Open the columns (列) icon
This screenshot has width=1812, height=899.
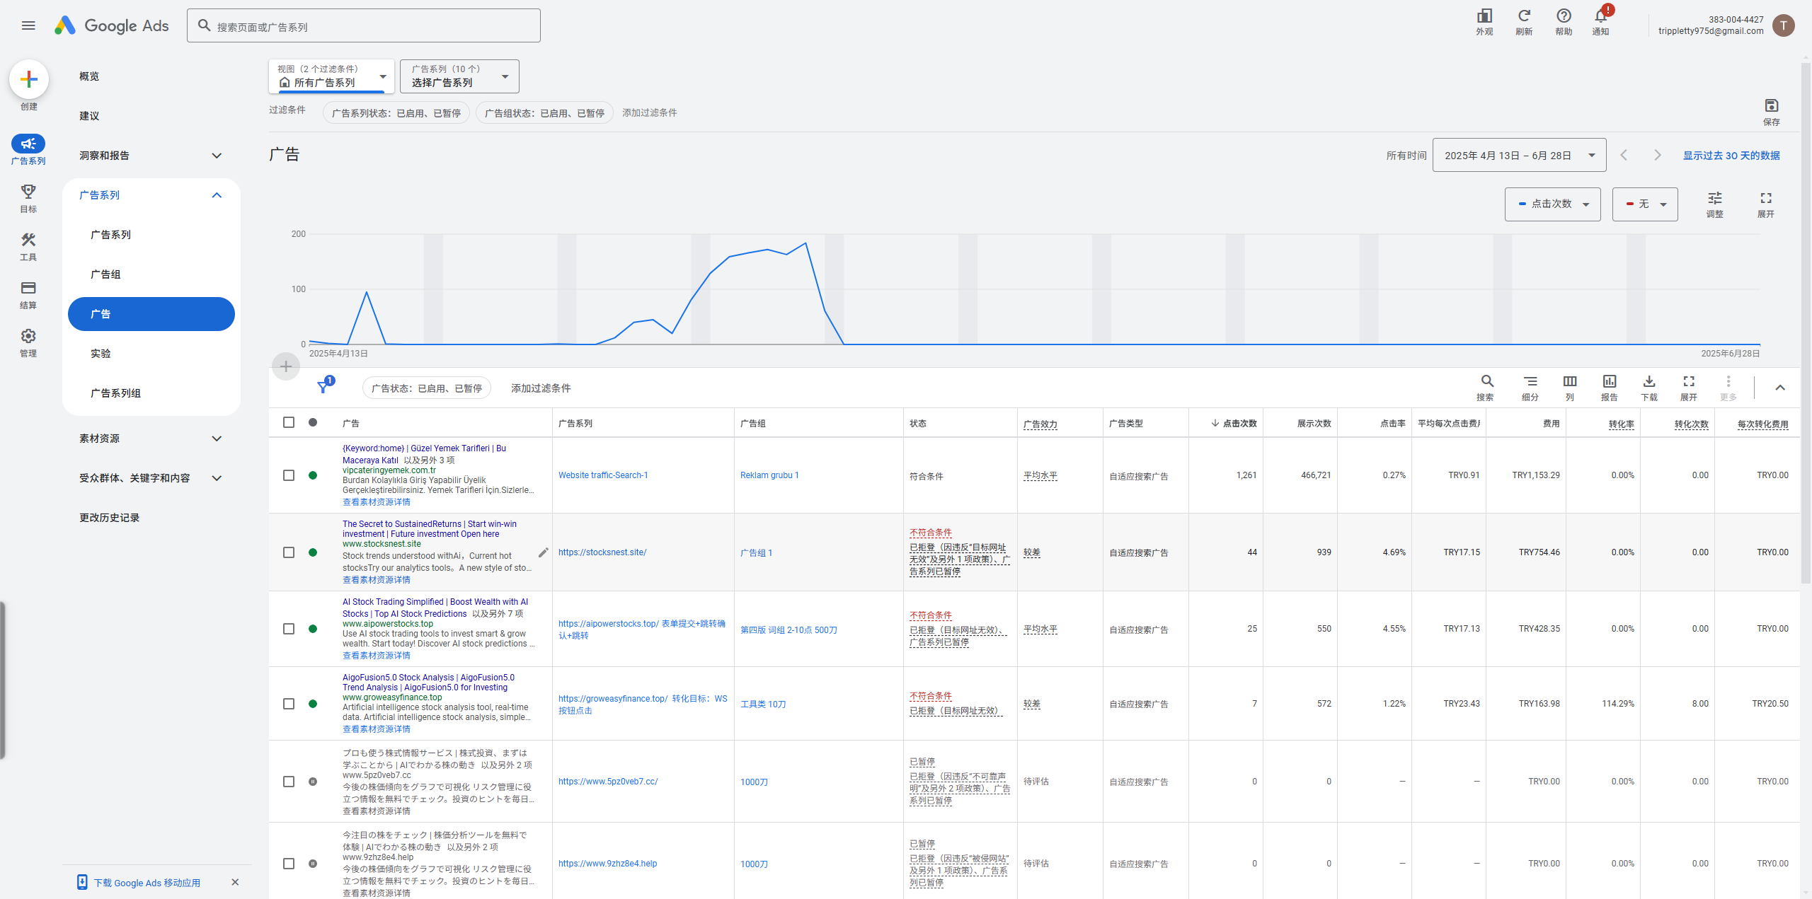1569,382
